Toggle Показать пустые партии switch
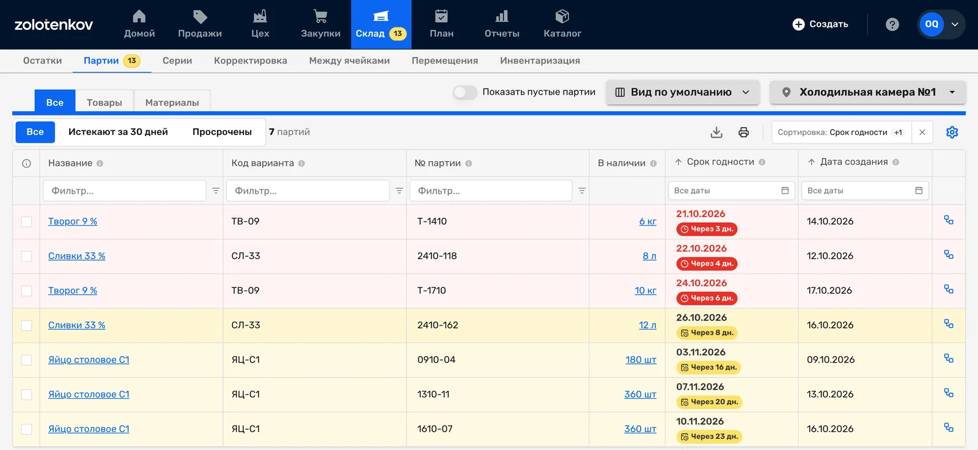Viewport: 978px width, 450px height. coord(465,92)
